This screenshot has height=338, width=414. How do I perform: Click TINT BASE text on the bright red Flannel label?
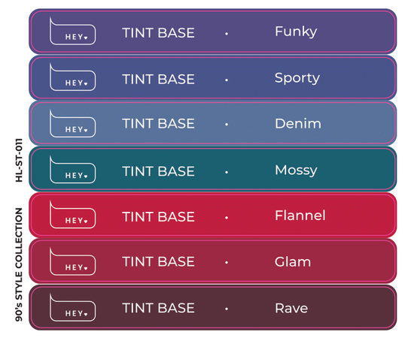click(x=158, y=217)
